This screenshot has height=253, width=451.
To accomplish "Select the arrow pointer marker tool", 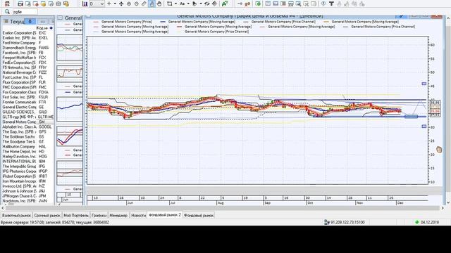I will (x=194, y=4).
